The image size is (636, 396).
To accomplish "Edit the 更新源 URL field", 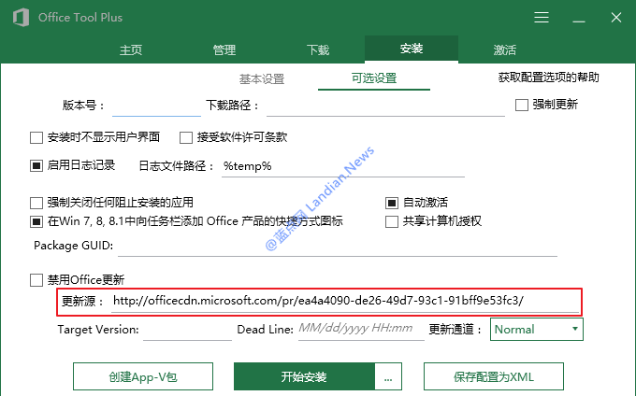I will coord(345,302).
